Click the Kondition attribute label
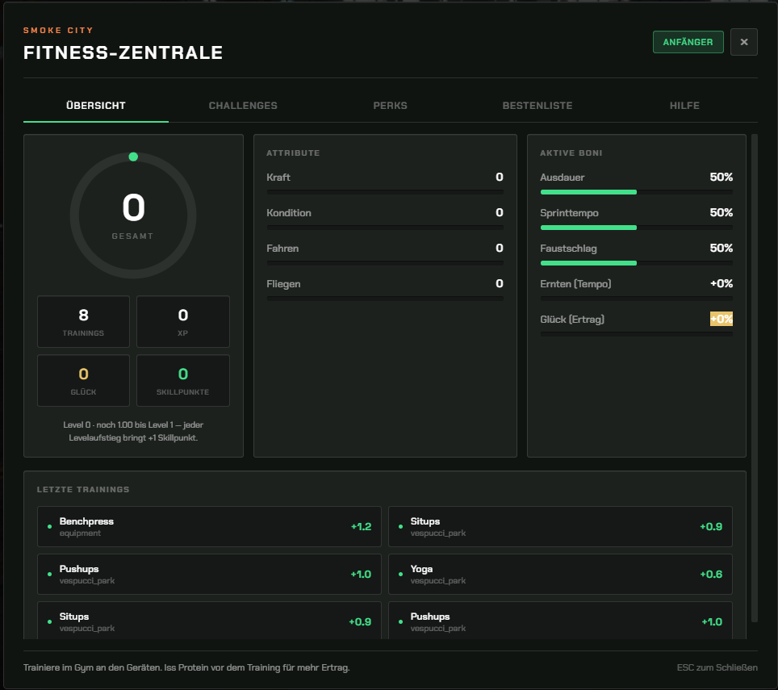 [x=289, y=213]
